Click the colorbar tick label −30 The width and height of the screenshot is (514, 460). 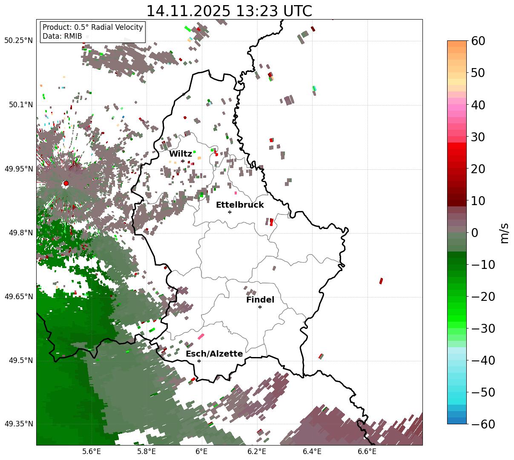(483, 329)
